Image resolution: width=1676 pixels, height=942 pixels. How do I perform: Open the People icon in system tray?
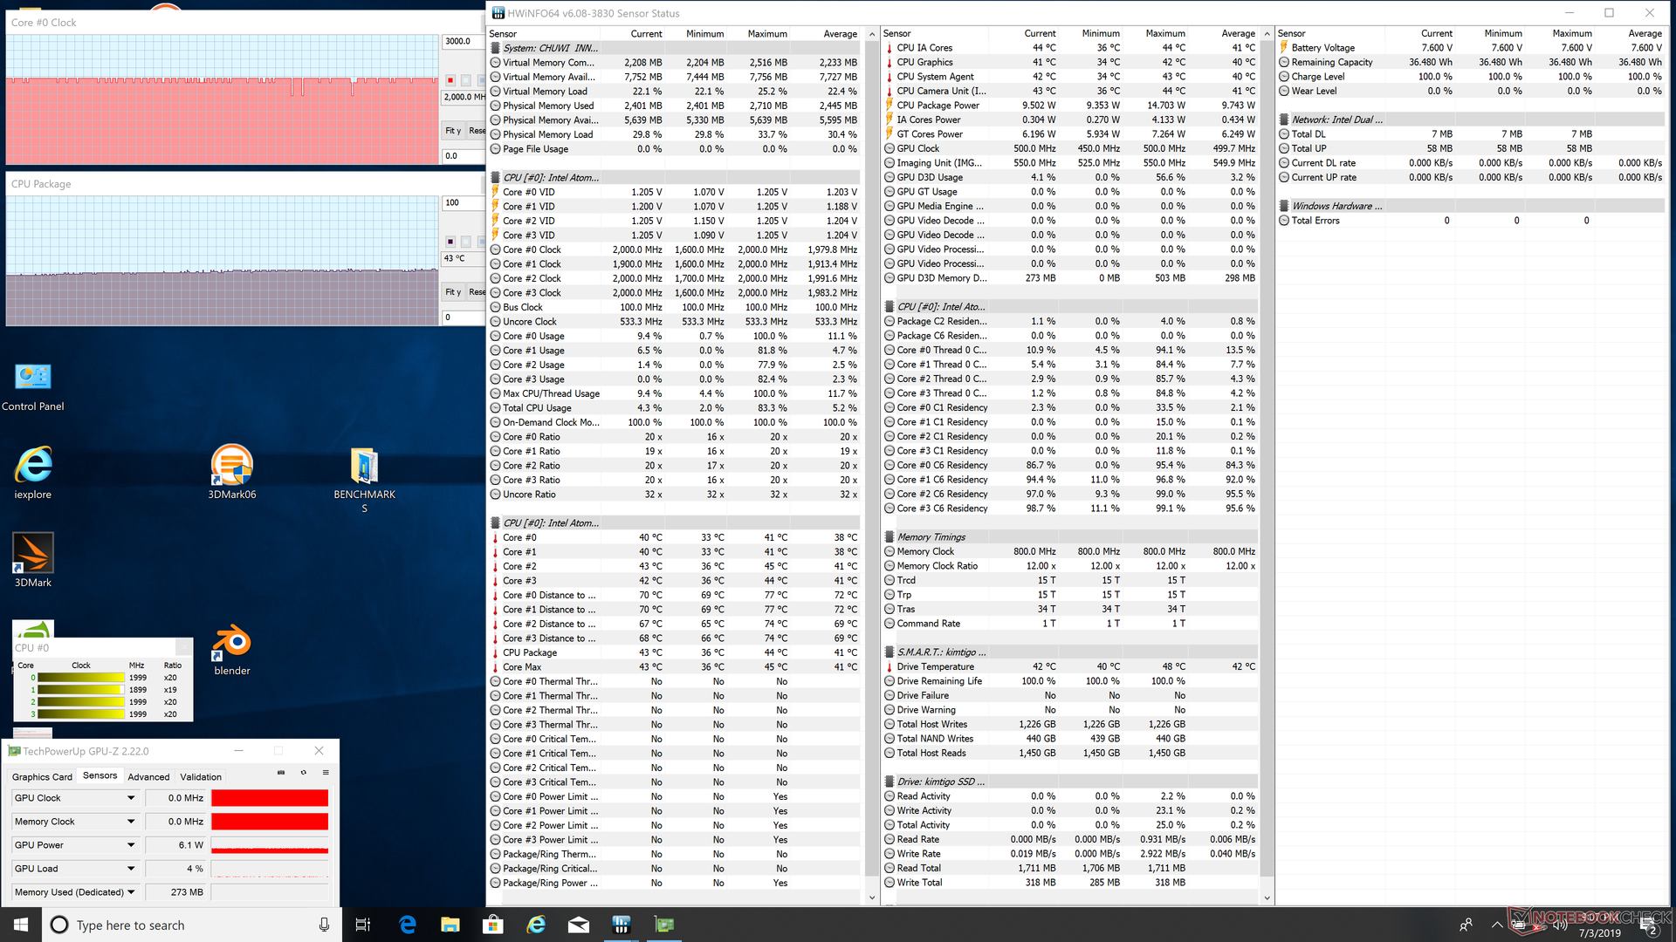pos(1466,925)
